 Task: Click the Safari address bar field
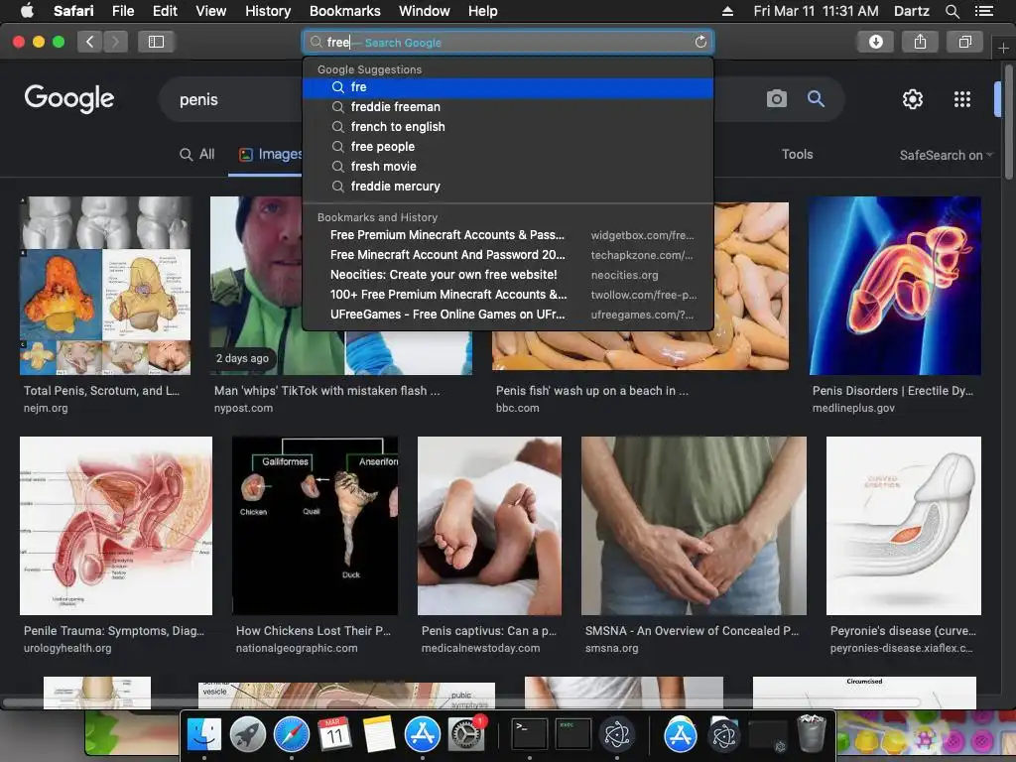pos(508,42)
